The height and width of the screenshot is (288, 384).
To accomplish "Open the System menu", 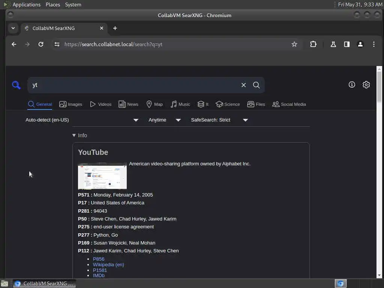I will pyautogui.click(x=73, y=4).
